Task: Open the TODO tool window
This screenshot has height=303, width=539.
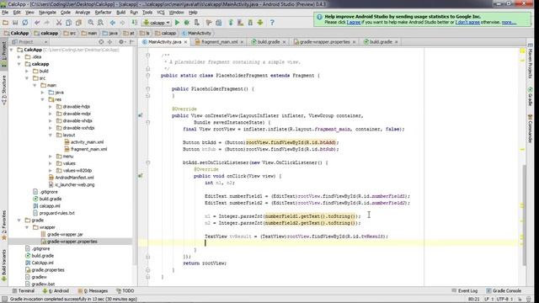Action: (x=125, y=290)
